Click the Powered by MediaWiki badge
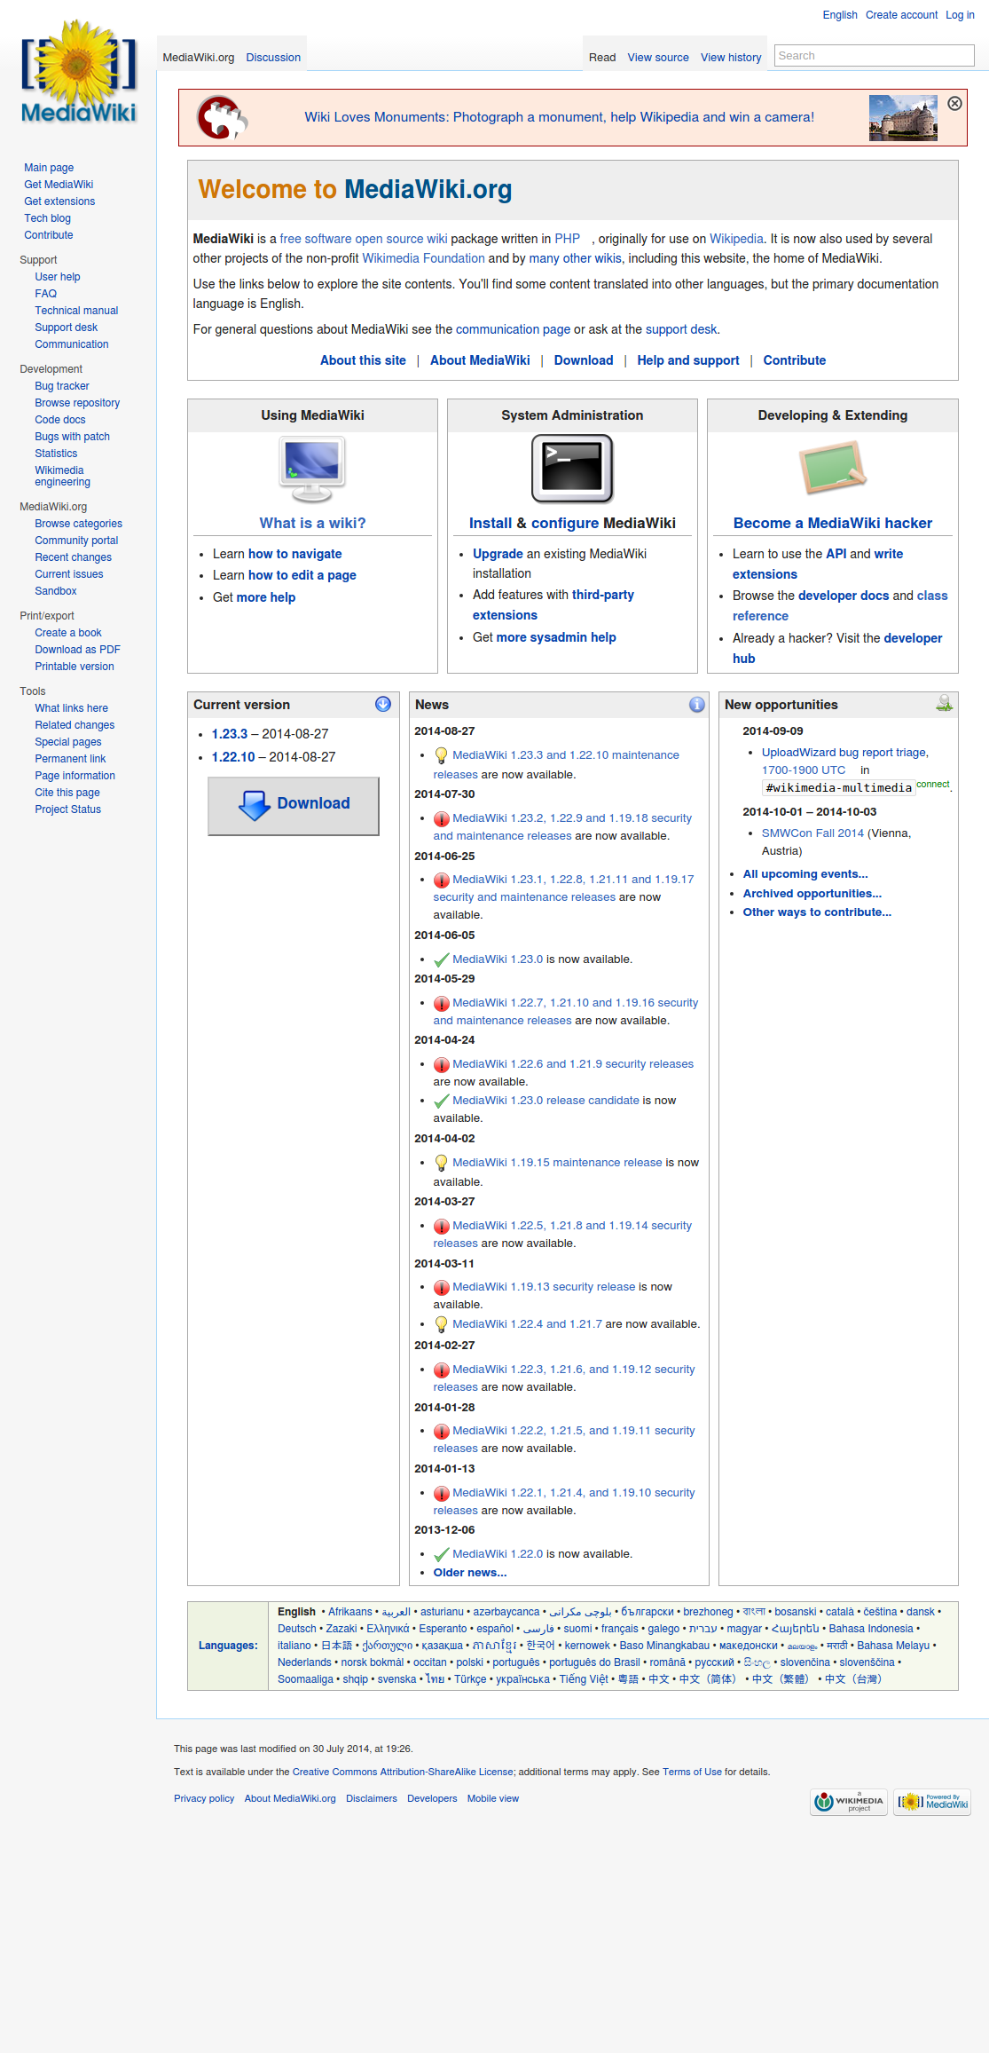989x2053 pixels. coord(932,1802)
